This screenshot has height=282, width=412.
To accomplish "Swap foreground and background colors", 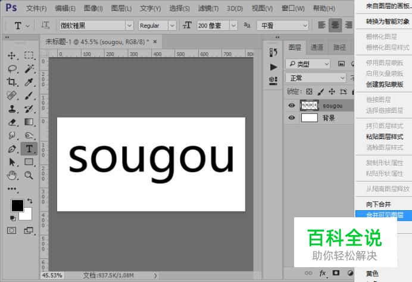I will pyautogui.click(x=30, y=201).
